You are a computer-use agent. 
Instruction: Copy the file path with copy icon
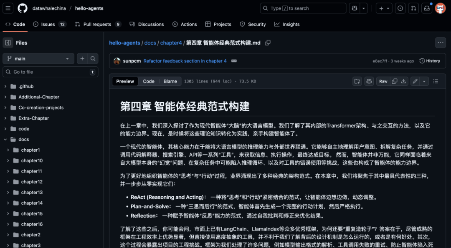point(267,42)
